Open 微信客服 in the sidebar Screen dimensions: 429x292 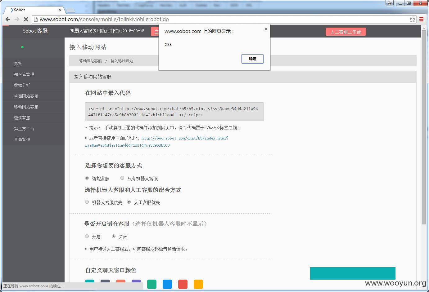coord(22,118)
